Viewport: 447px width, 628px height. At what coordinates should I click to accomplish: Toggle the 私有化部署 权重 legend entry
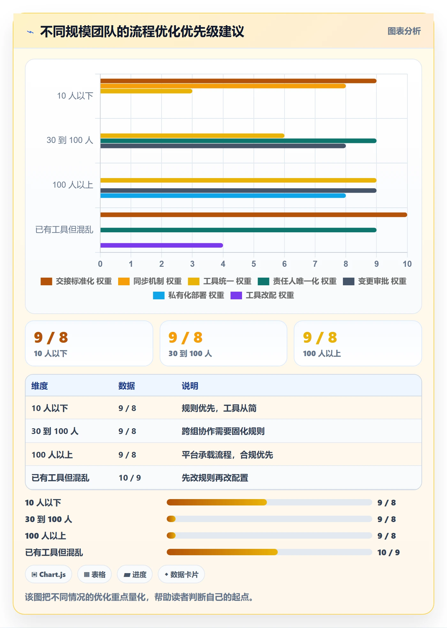[x=188, y=295]
